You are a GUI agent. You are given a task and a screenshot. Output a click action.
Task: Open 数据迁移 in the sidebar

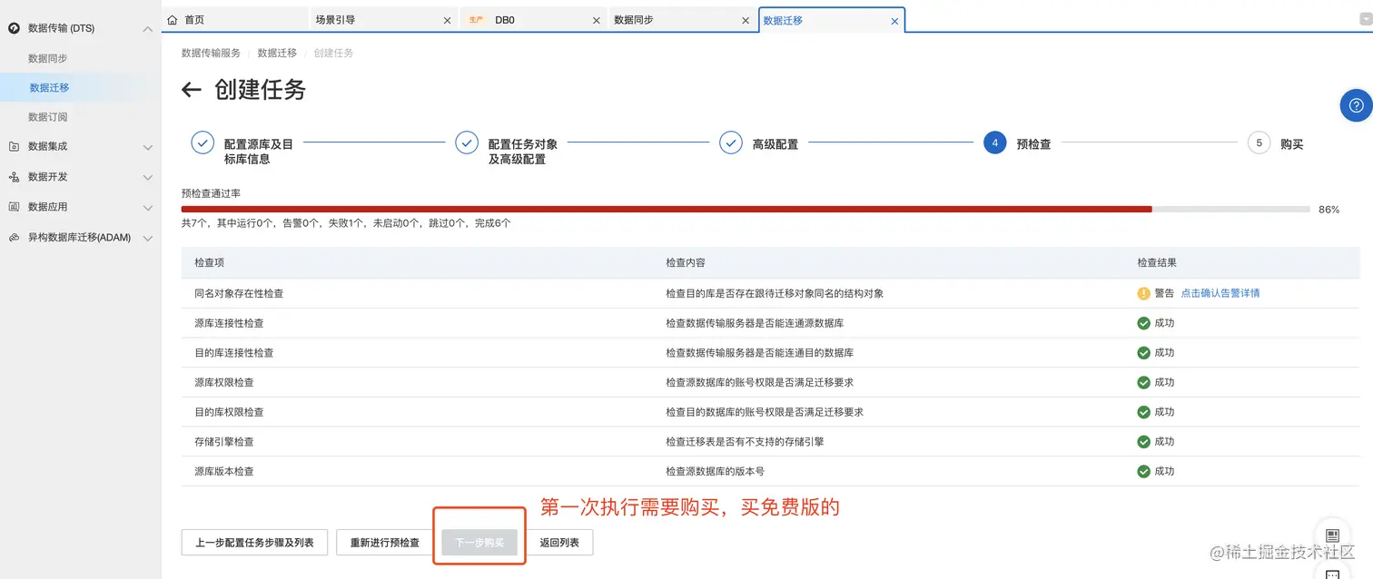(49, 88)
